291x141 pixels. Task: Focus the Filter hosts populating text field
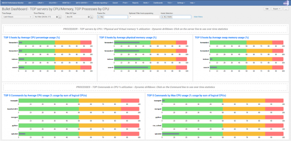pos(144,17)
